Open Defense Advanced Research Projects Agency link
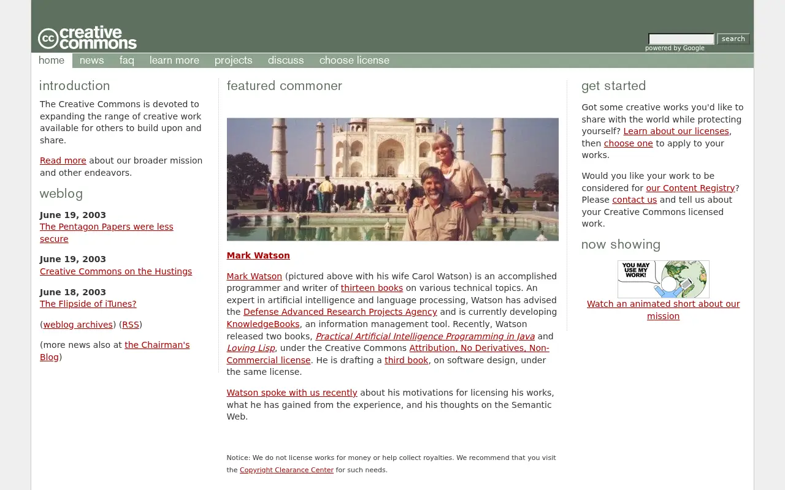The width and height of the screenshot is (785, 490). tap(340, 312)
